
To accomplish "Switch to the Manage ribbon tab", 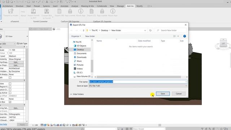I will [120, 6].
